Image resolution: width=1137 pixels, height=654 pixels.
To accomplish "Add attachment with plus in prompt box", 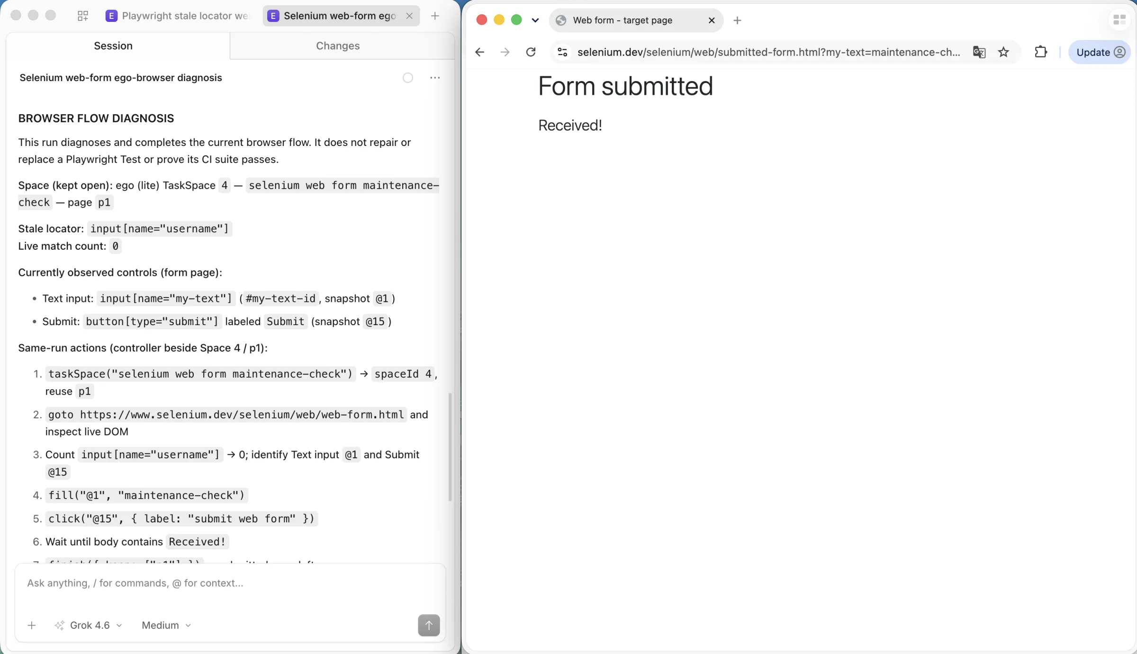I will (32, 626).
